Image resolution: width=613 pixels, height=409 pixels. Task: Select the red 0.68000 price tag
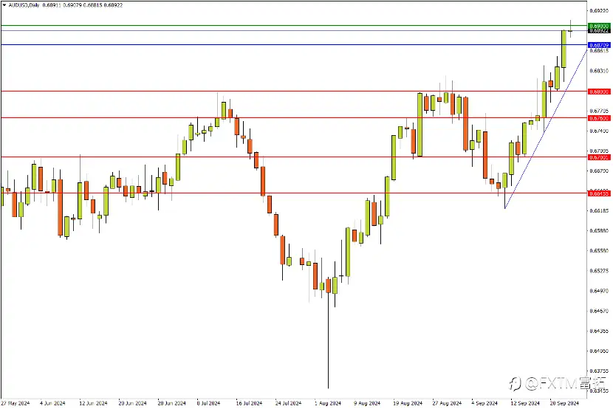coord(599,92)
